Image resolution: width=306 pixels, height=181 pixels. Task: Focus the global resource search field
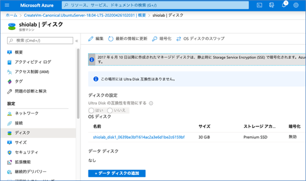point(155,5)
